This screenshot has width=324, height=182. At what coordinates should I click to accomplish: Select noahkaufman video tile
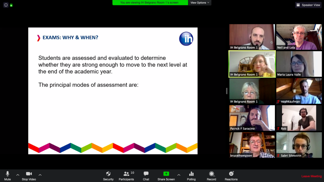(299, 91)
